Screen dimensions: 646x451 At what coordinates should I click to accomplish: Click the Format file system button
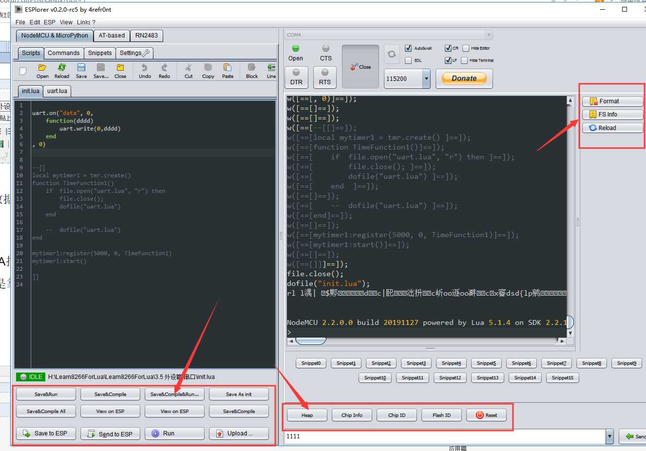point(612,101)
